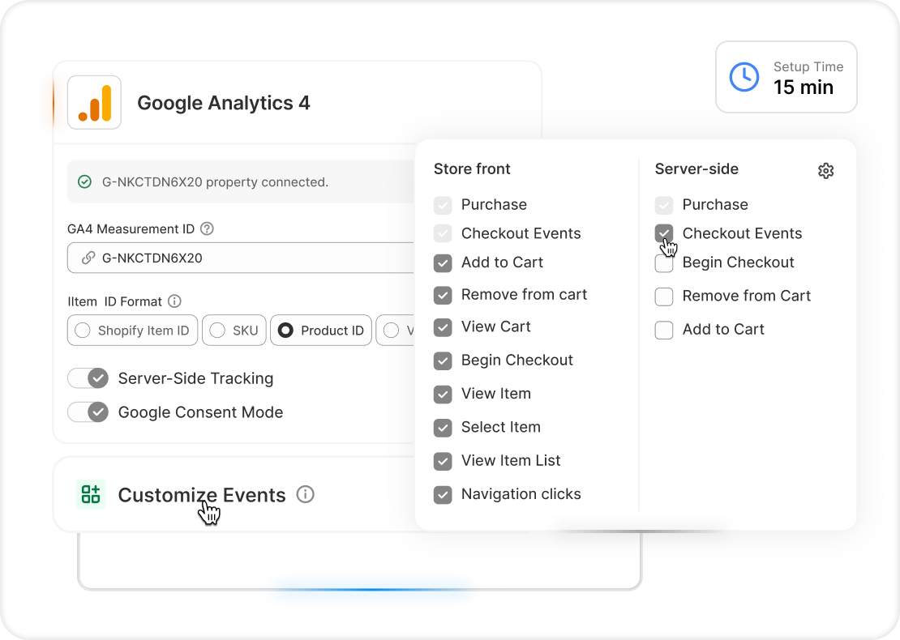Click the Setup Time clock icon
Screen dimensions: 900x640
[x=744, y=77]
